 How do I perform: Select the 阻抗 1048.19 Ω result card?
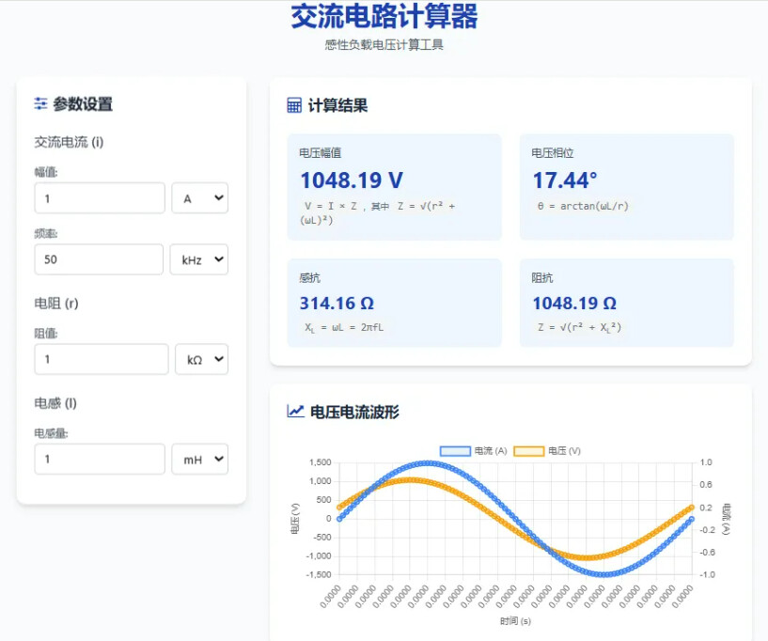[x=626, y=303]
